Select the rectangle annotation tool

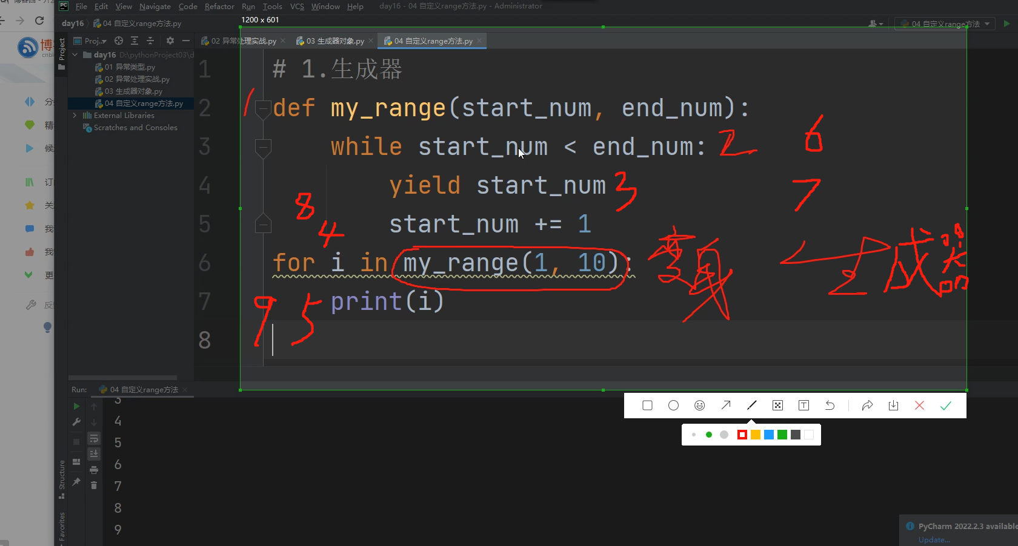(x=647, y=406)
